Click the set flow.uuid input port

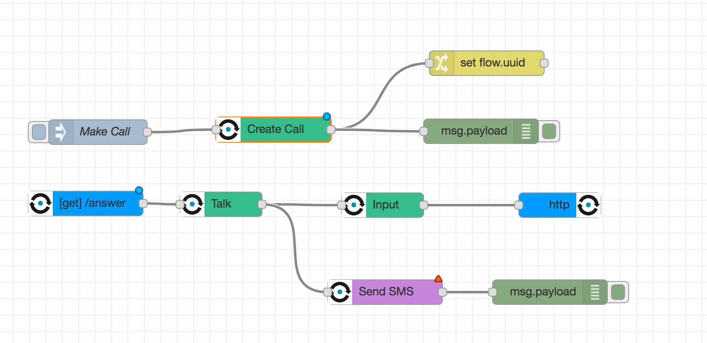(x=429, y=63)
